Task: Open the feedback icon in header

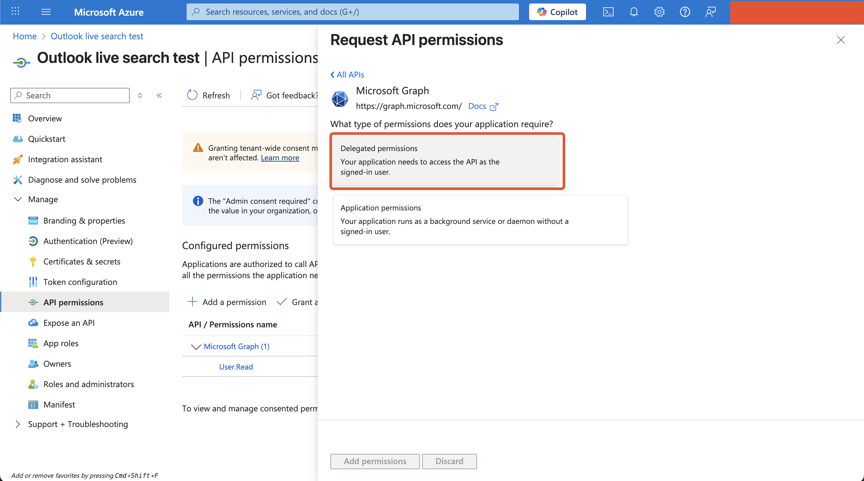Action: pos(710,12)
